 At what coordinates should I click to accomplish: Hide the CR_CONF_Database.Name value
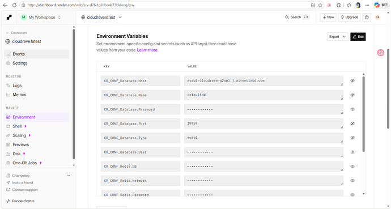pyautogui.click(x=352, y=95)
